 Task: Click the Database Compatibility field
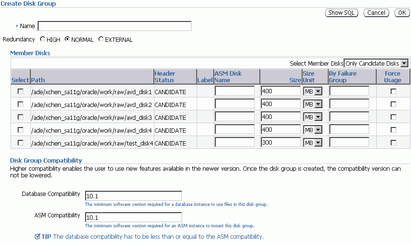coord(134,196)
